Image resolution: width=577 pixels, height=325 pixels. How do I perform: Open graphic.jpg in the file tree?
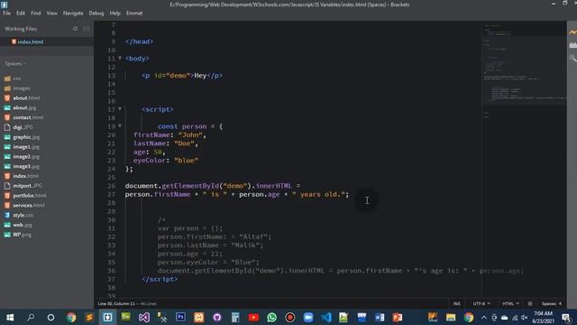[26, 137]
